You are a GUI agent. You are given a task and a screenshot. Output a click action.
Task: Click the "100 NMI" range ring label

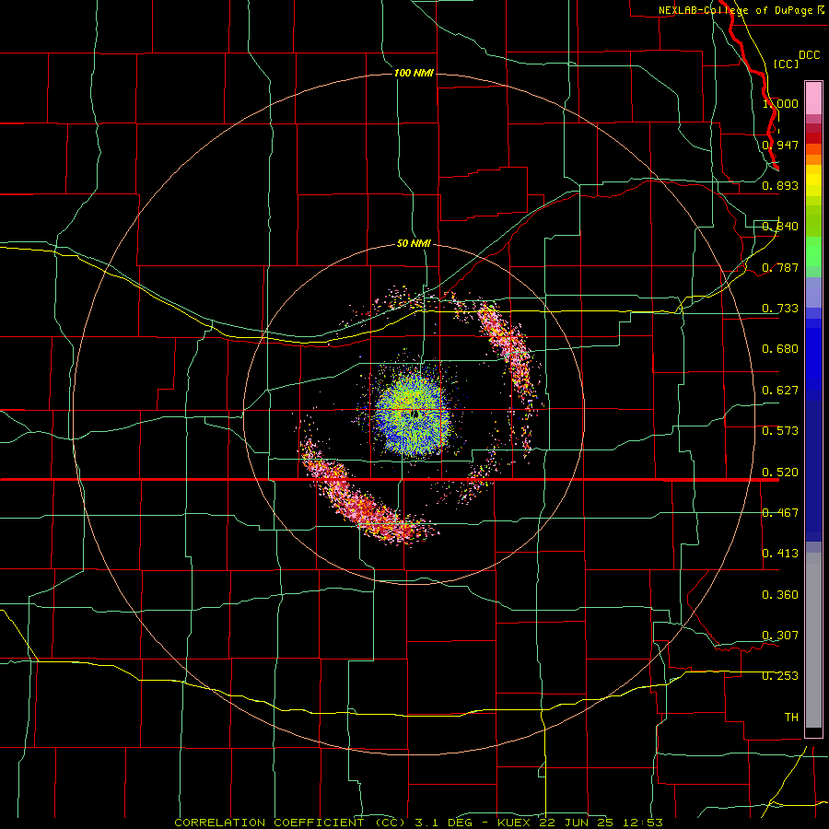tap(414, 73)
